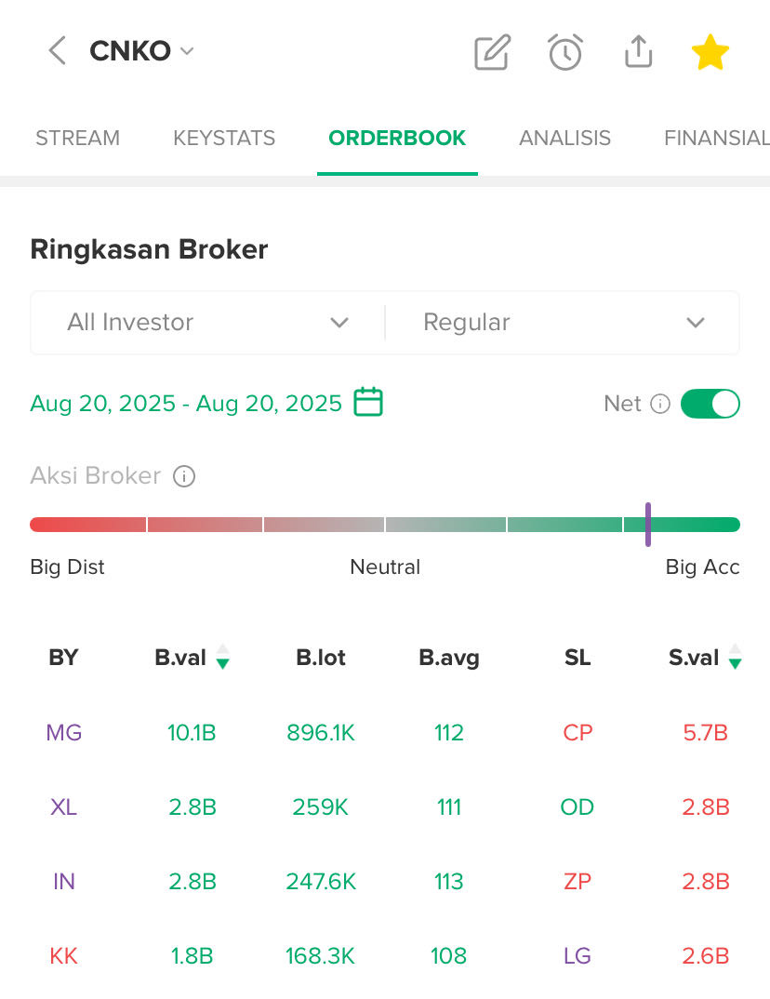Open the note edit icon
The image size is (770, 999).
click(492, 52)
